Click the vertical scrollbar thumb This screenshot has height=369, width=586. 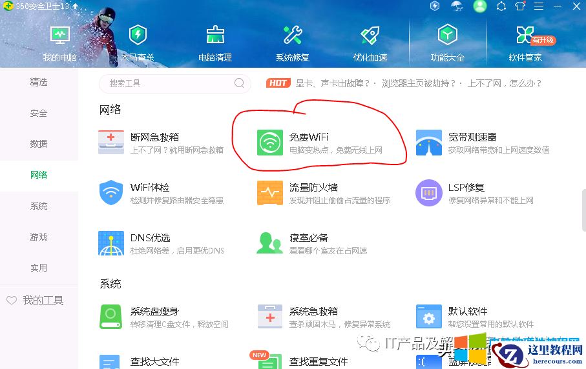click(x=584, y=210)
